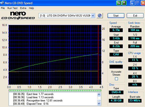Enable the Accurate Stream checkbox
The width and height of the screenshot is (145, 107).
tap(116, 79)
